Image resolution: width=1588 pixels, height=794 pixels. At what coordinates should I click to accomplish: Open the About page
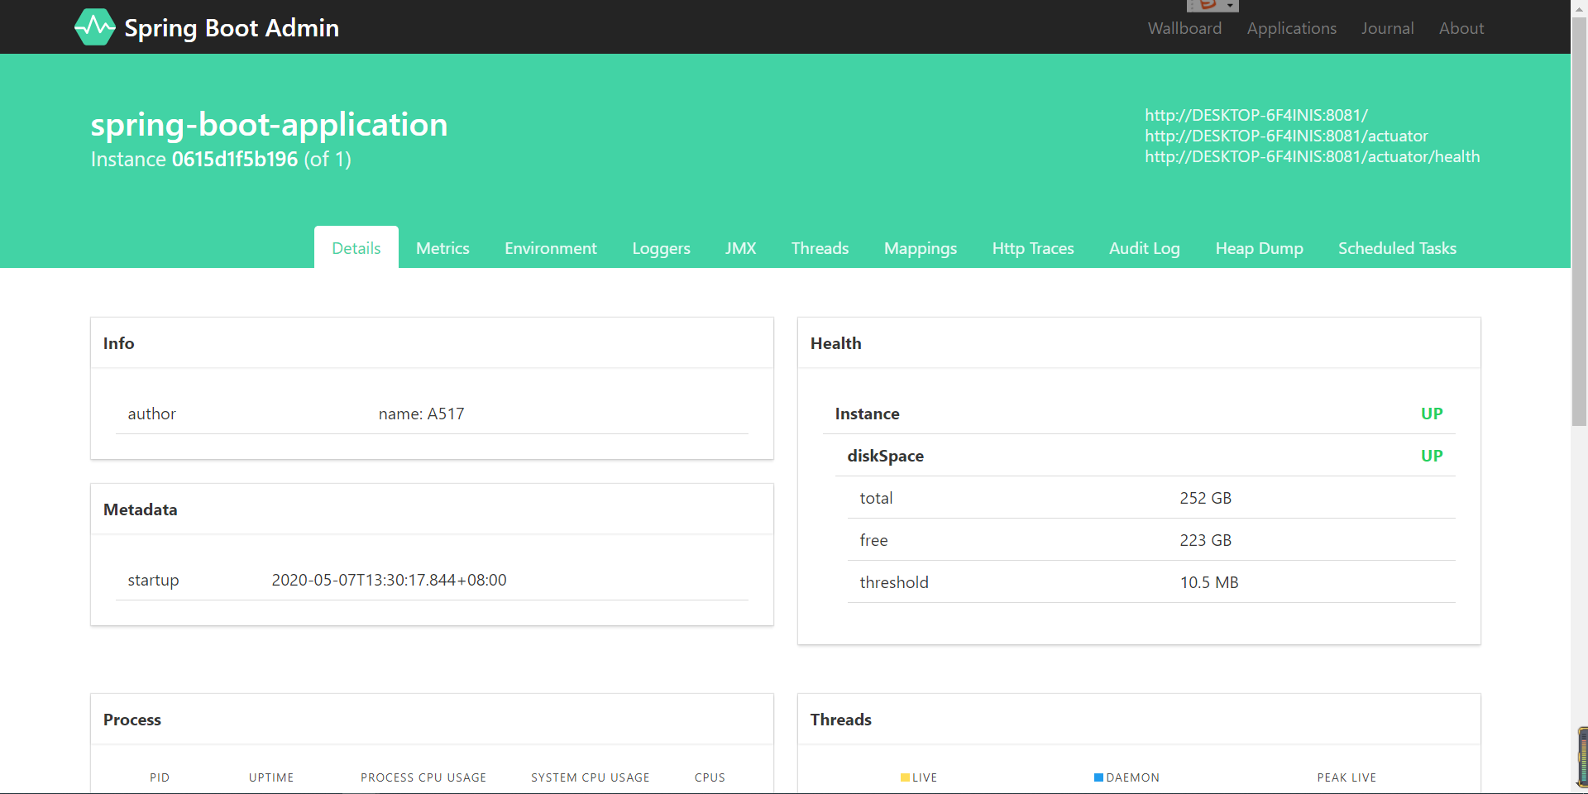[1461, 28]
